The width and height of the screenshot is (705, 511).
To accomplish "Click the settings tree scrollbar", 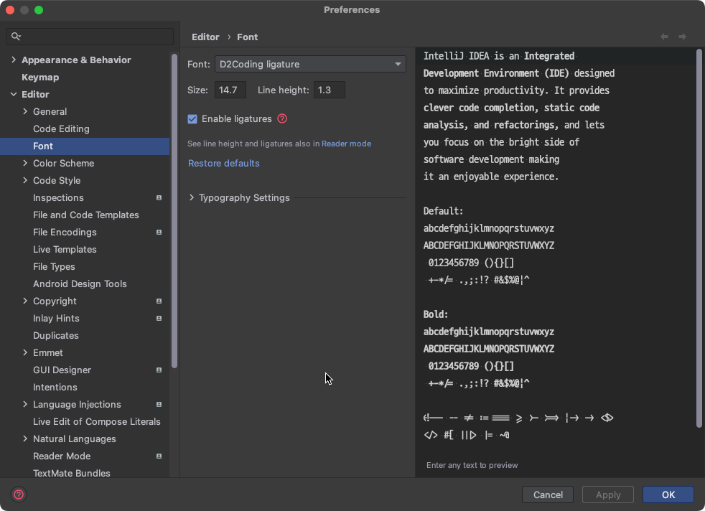I will 174,211.
